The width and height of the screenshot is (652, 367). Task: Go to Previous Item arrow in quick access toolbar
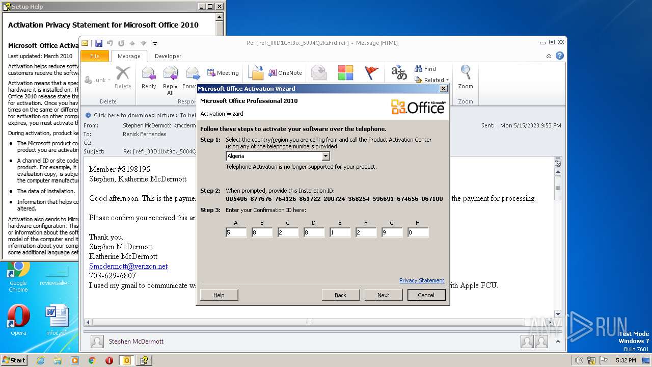pos(132,43)
